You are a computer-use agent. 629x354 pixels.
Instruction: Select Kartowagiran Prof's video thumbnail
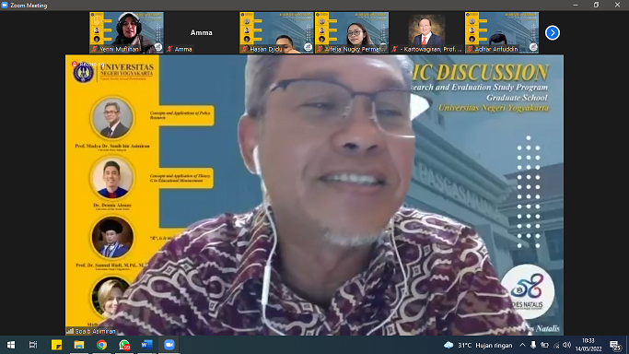pyautogui.click(x=426, y=32)
